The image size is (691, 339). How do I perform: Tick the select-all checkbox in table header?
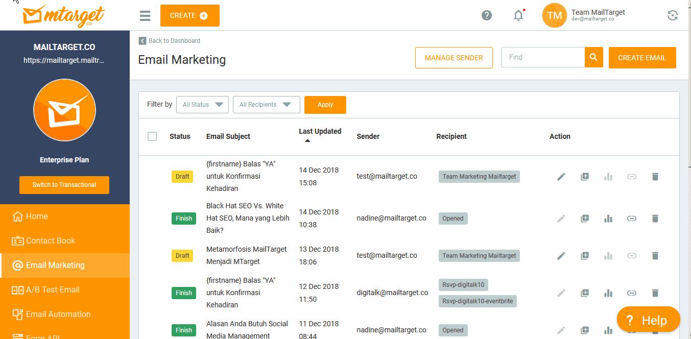pos(152,136)
